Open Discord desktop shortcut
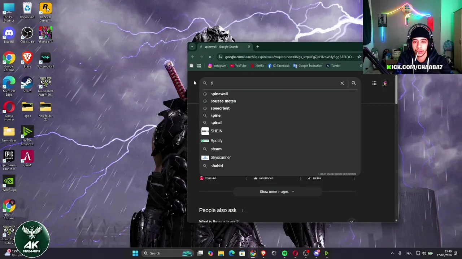The height and width of the screenshot is (259, 462). coord(9,35)
